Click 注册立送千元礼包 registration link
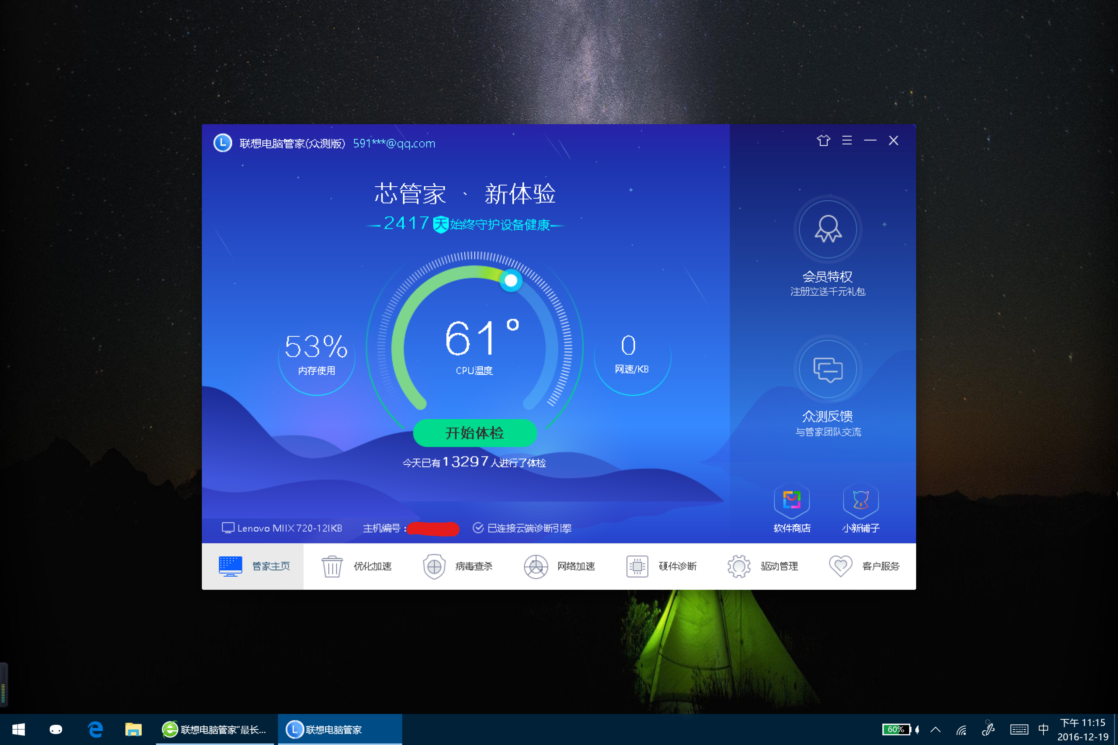The width and height of the screenshot is (1118, 745). coord(828,292)
